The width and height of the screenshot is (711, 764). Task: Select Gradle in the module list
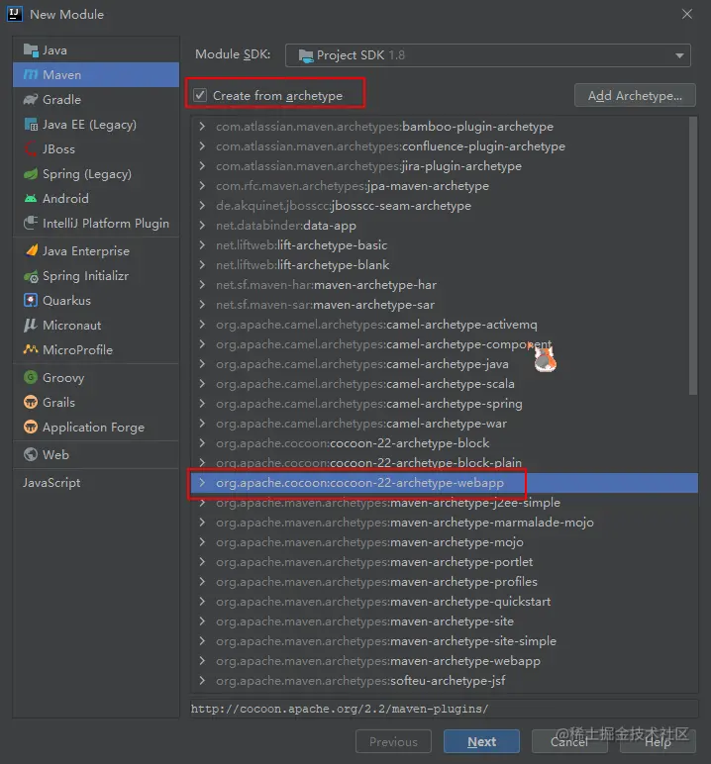(96, 99)
